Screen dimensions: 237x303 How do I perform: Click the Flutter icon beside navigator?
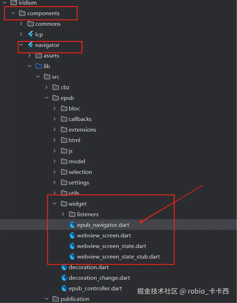click(31, 45)
